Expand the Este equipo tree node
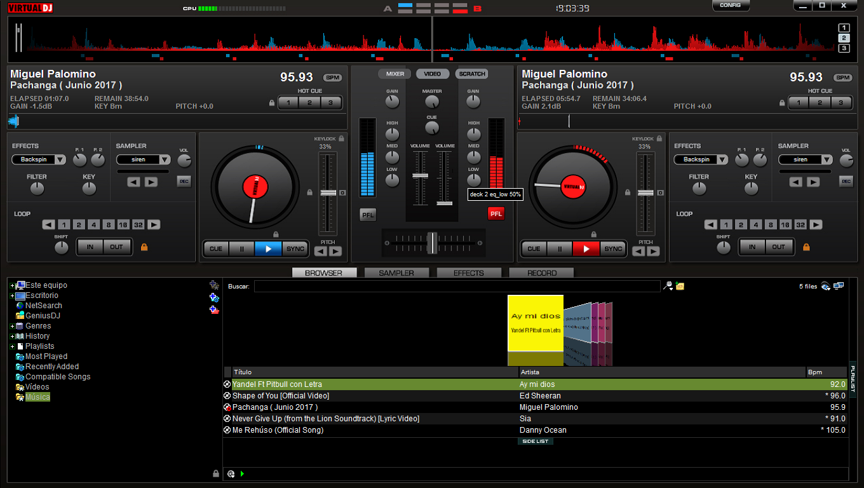This screenshot has height=488, width=864. [13, 286]
